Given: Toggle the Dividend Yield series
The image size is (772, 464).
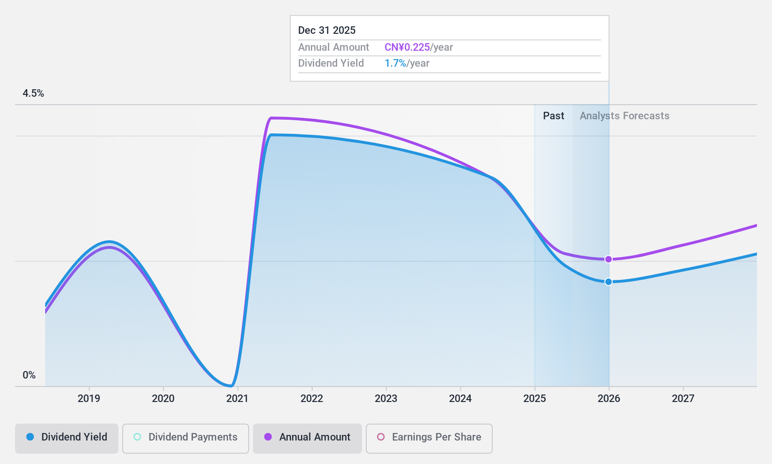Looking at the screenshot, I should [x=67, y=439].
